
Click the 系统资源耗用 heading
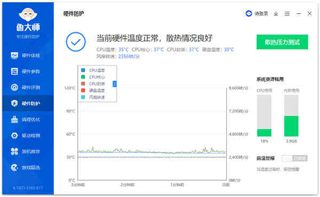pos(270,80)
